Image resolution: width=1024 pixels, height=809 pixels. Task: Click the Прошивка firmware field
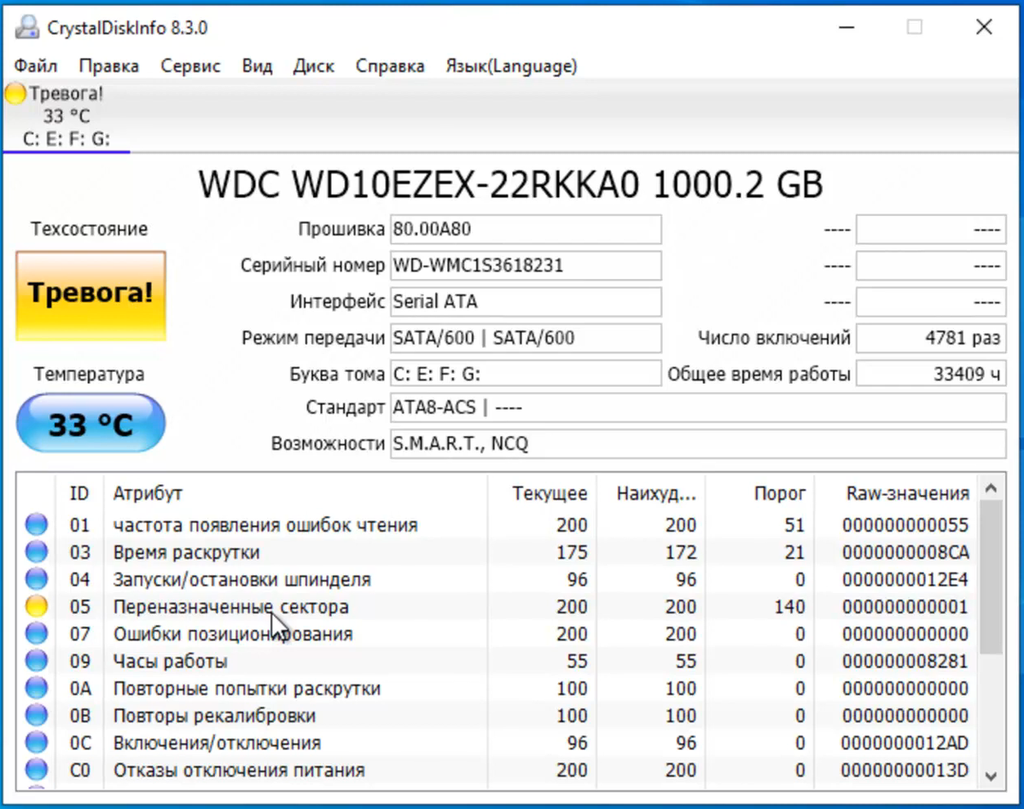526,229
